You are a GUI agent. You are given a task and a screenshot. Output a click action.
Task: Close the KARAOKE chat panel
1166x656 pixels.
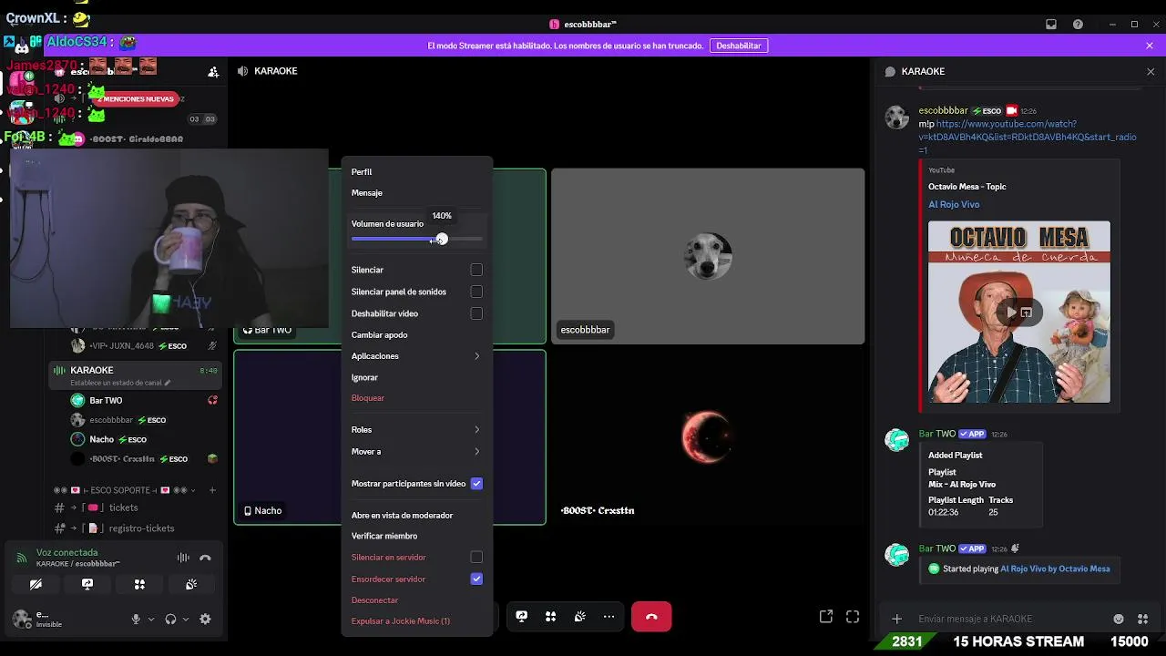coord(1151,71)
